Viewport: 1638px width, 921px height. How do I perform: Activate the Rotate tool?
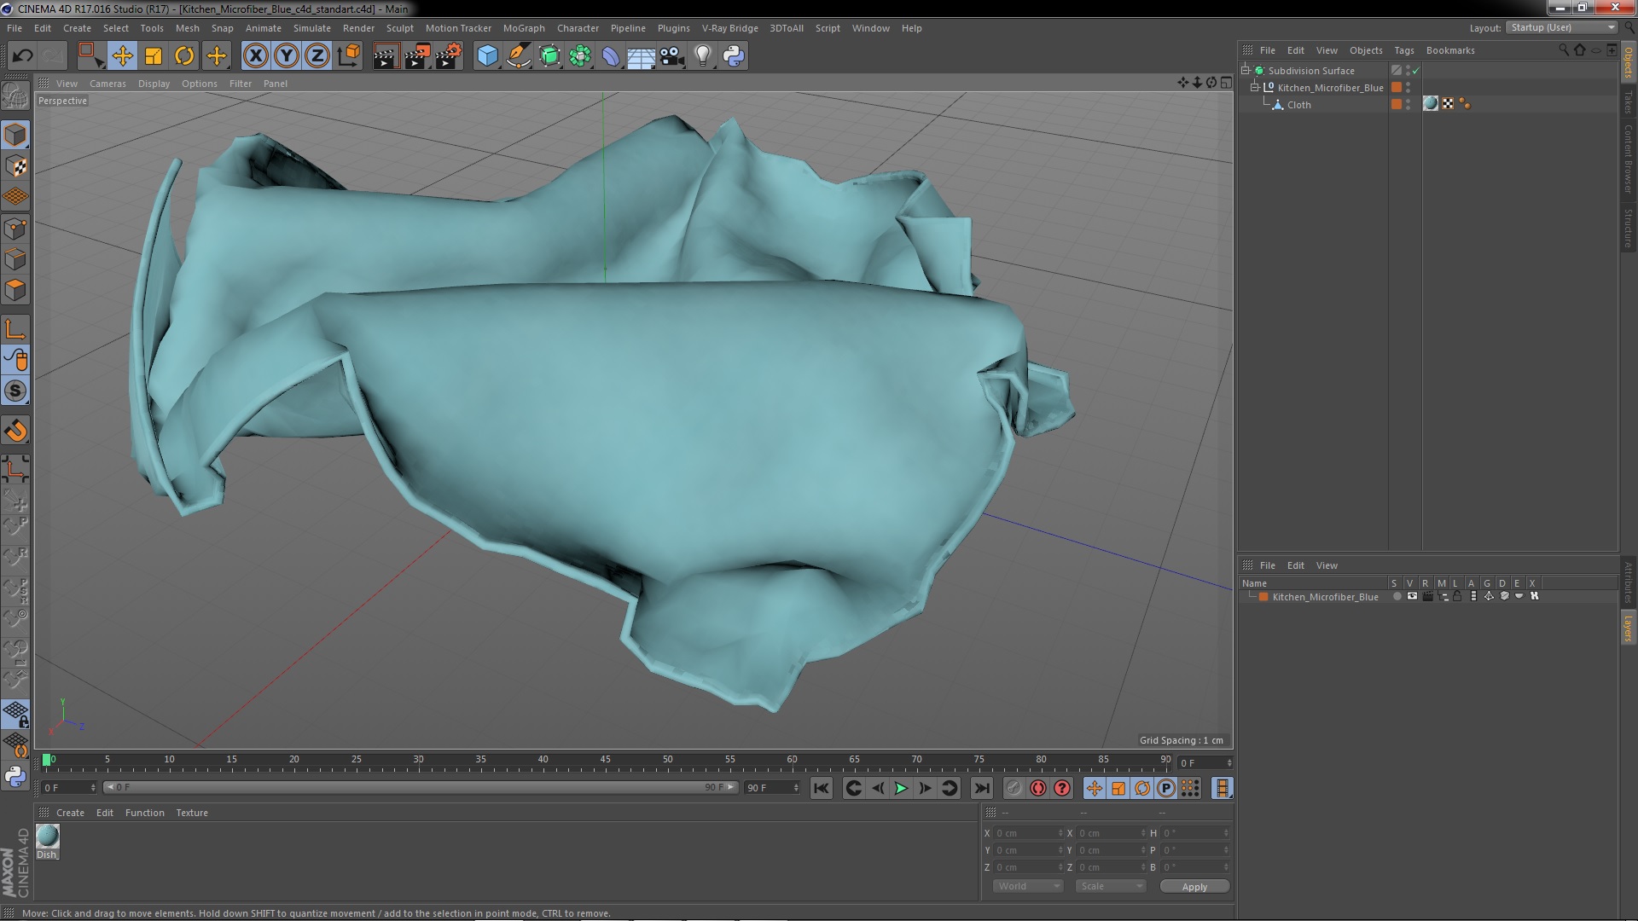[184, 56]
